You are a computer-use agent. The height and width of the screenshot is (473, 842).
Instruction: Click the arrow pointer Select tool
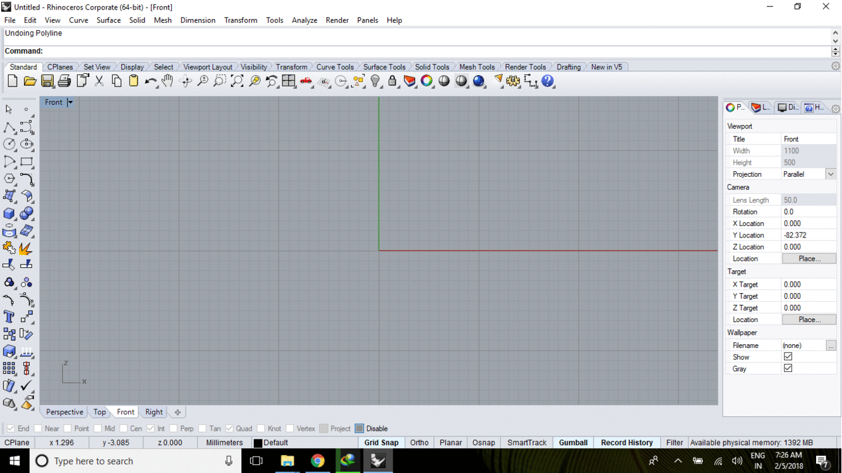[9, 109]
